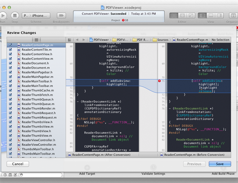Go back with the left arrow
The height and width of the screenshot is (183, 238).
(77, 40)
